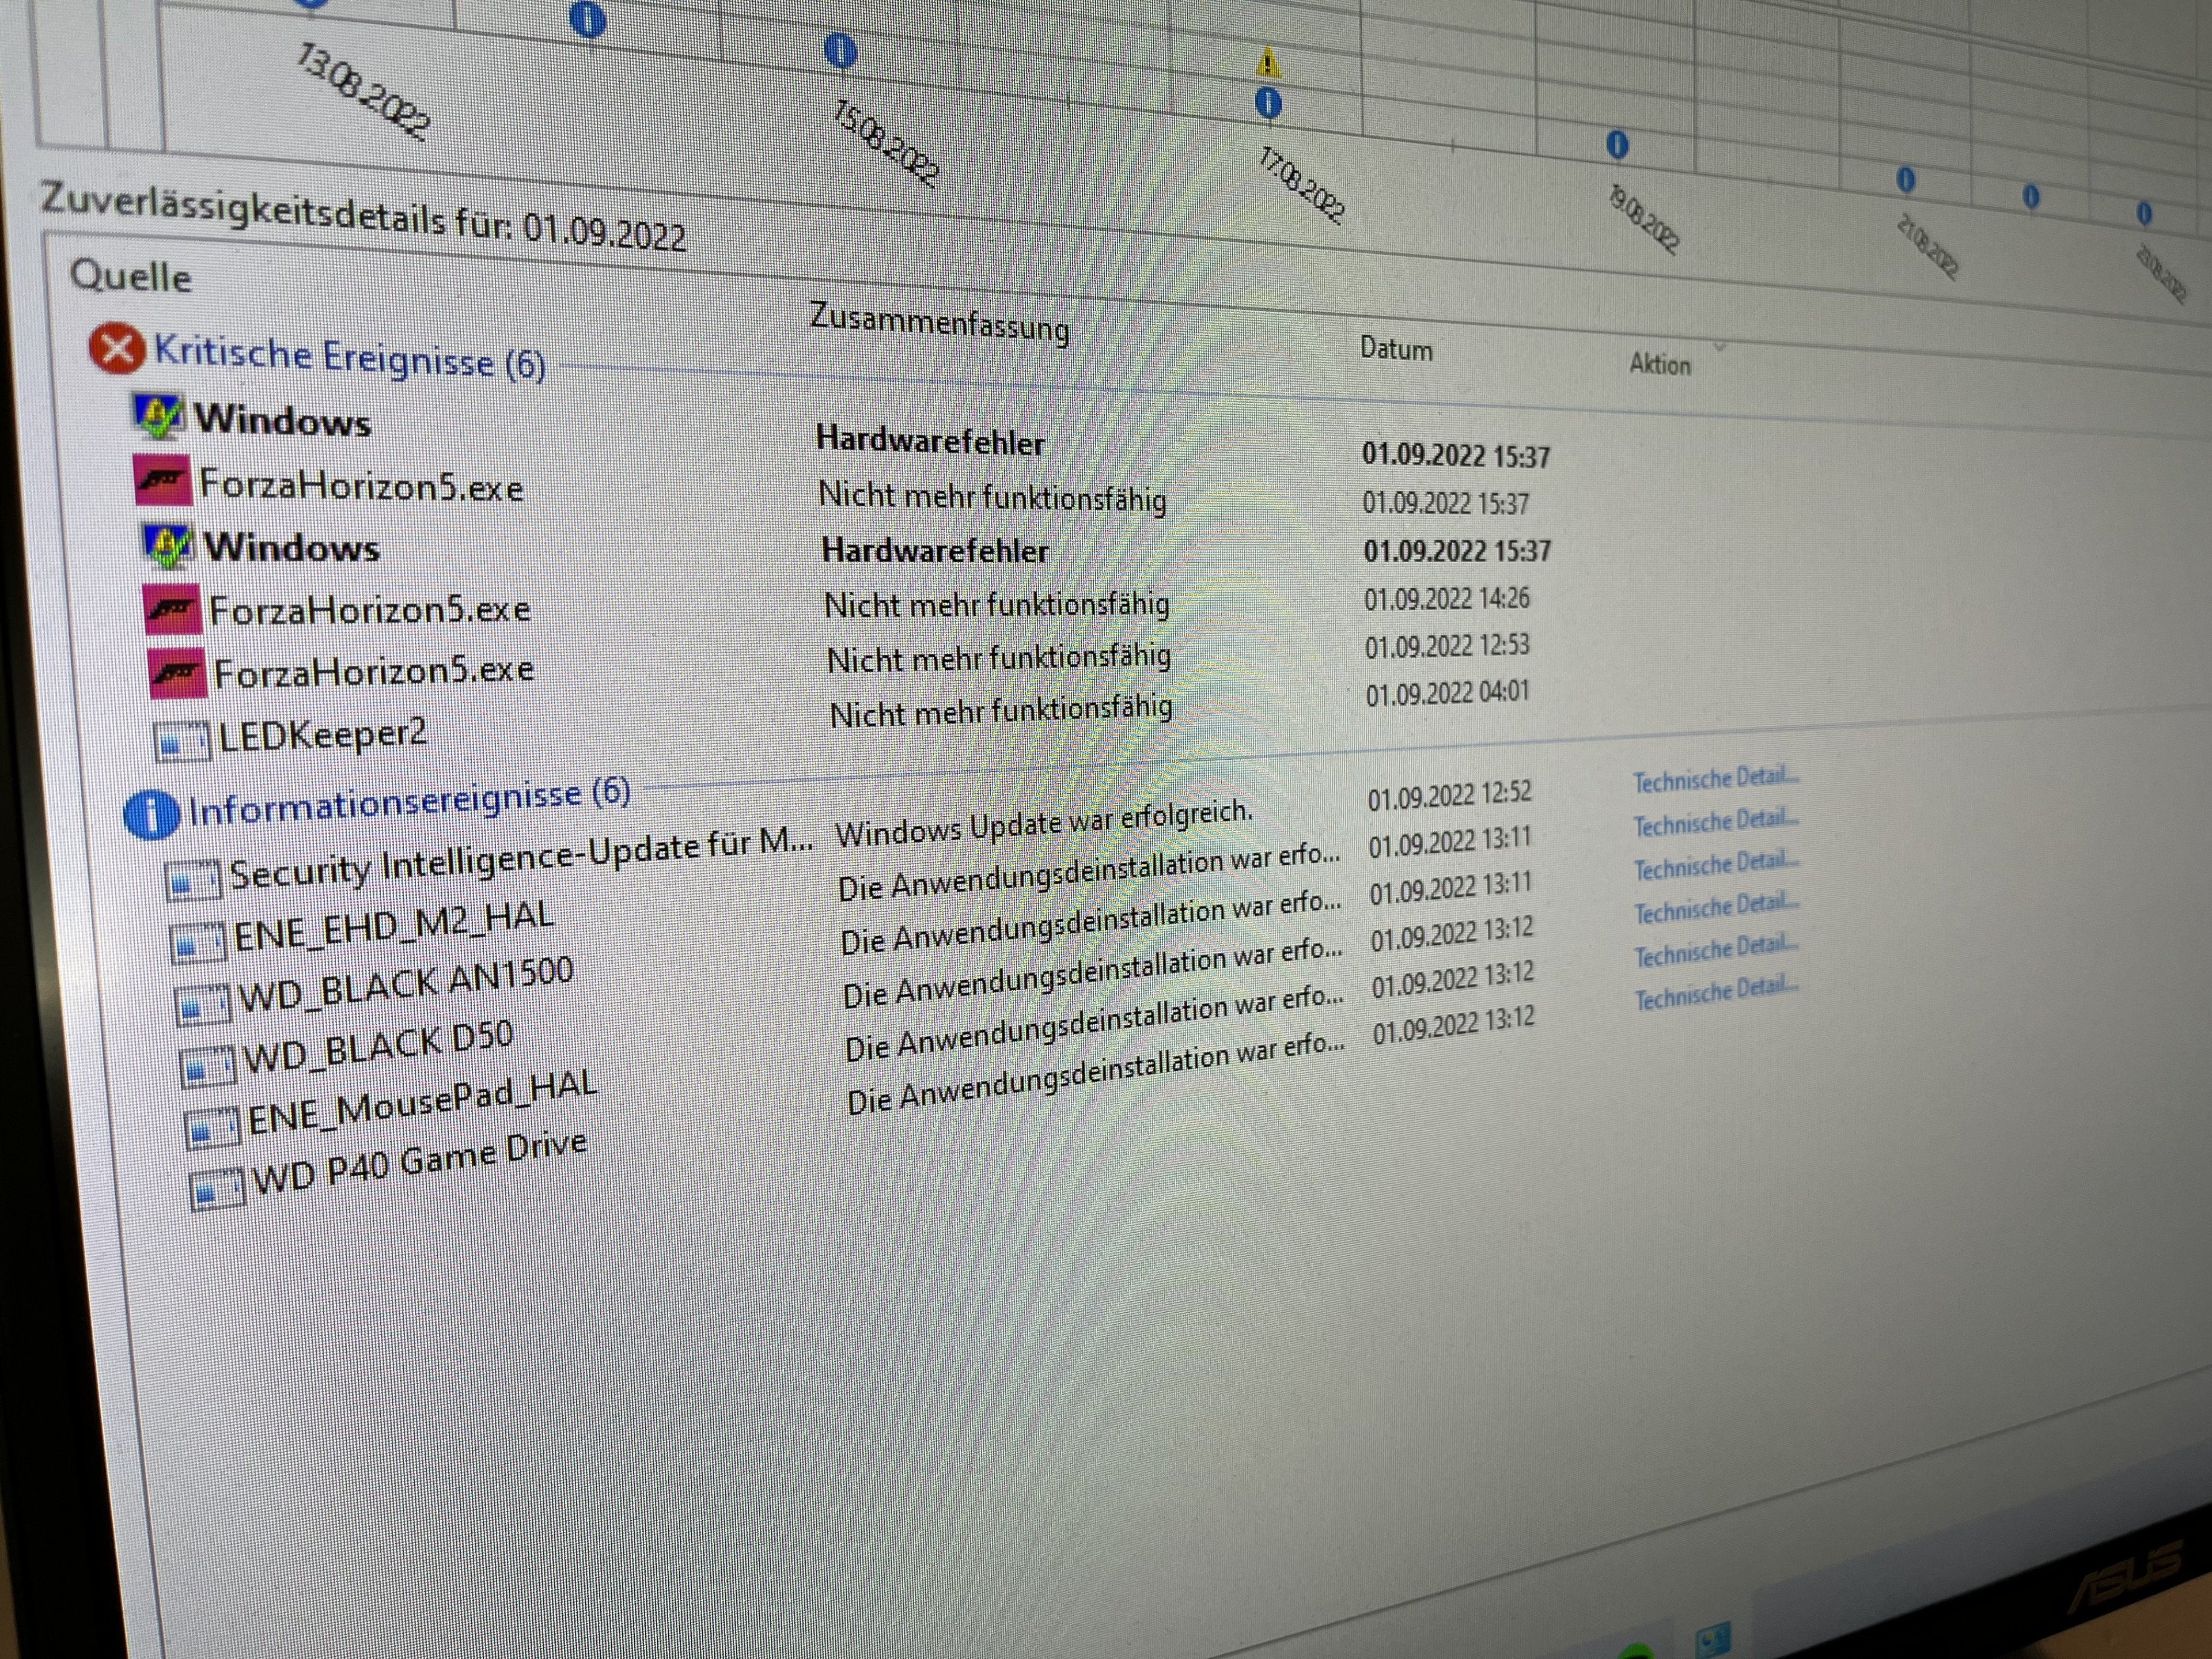
Task: Click the date 01.09.2022 12:52
Action: click(1450, 796)
